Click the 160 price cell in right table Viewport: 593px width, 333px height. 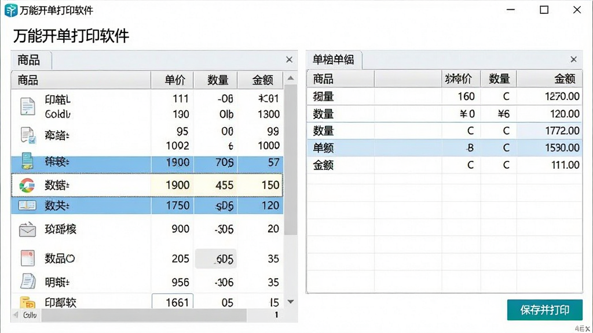click(x=466, y=97)
